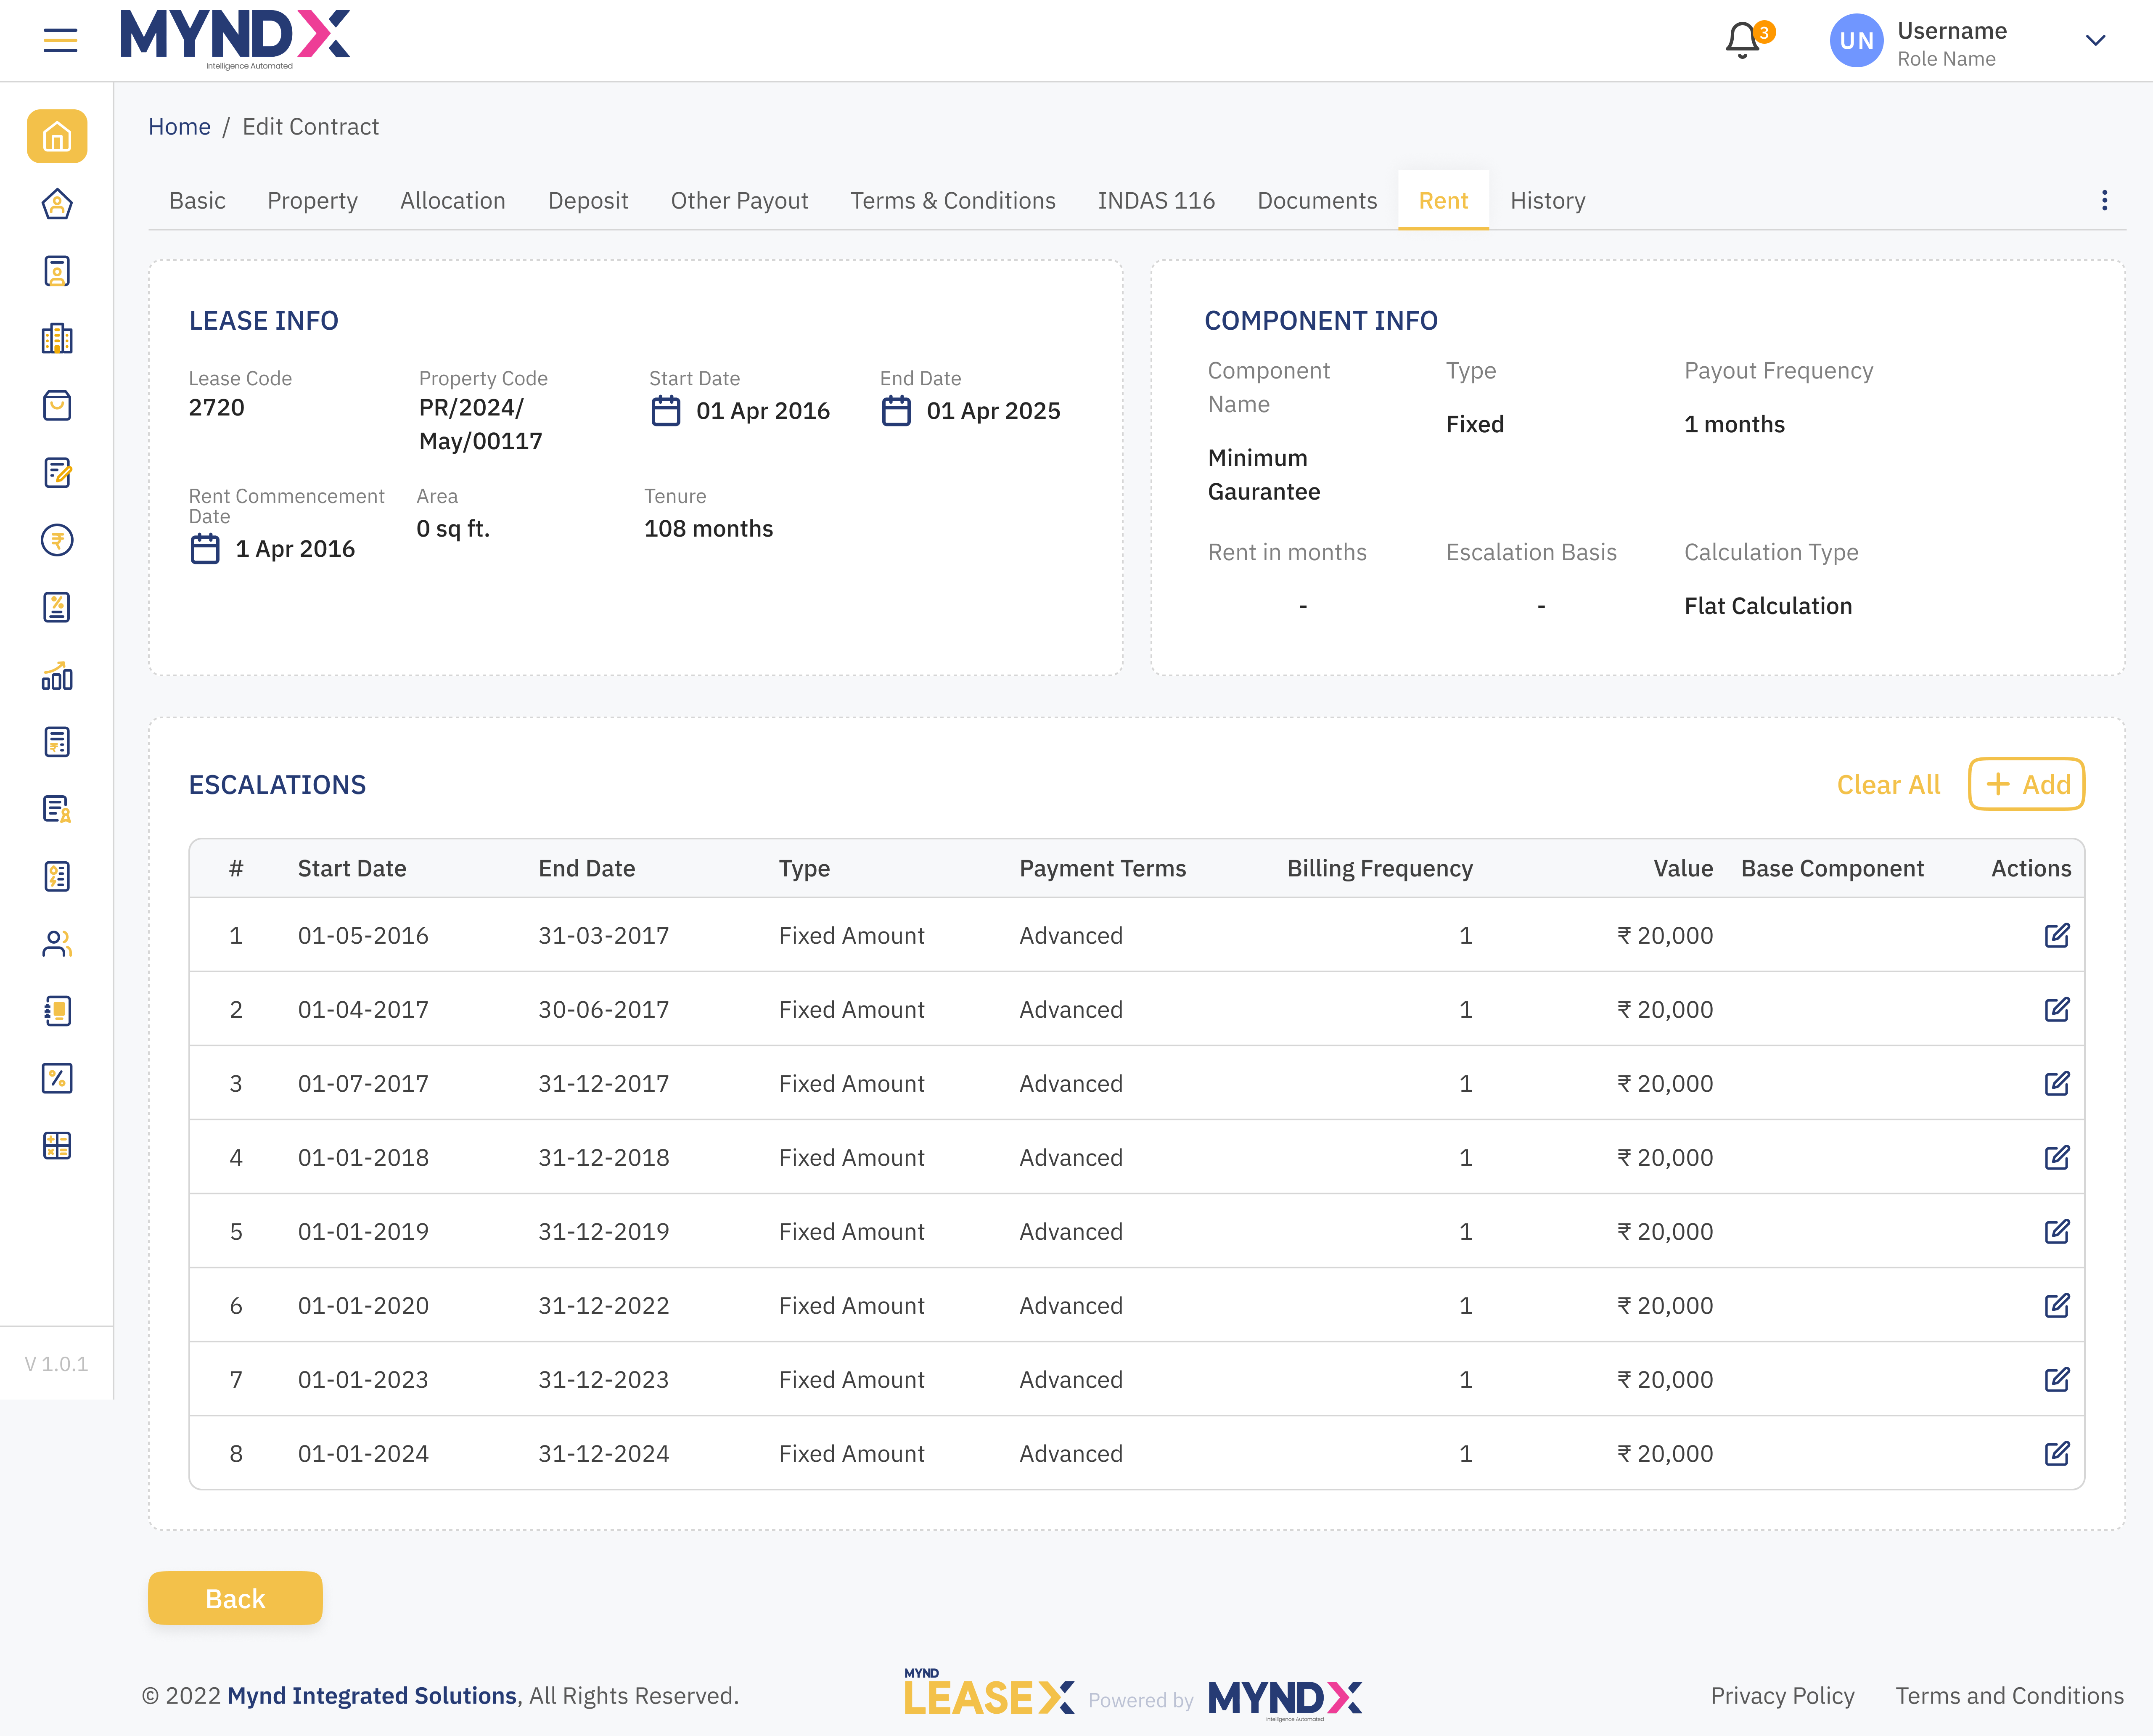Open the contract editing pencil icon in sidebar

pyautogui.click(x=57, y=474)
